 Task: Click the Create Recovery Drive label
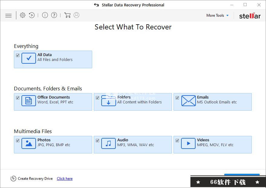[x=35, y=179]
